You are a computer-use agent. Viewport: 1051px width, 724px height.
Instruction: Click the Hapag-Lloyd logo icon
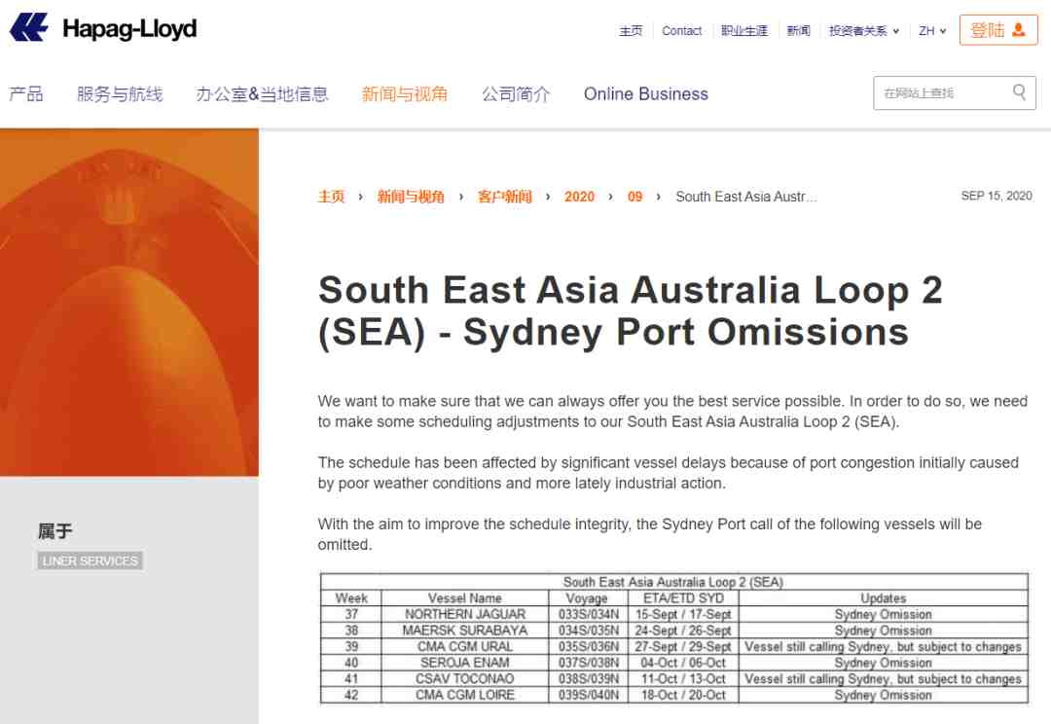29,28
